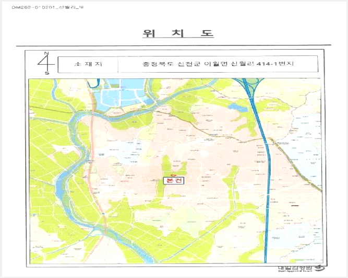Click the appraisal board logo at page bottom
348x278 pixels.
coord(301,269)
